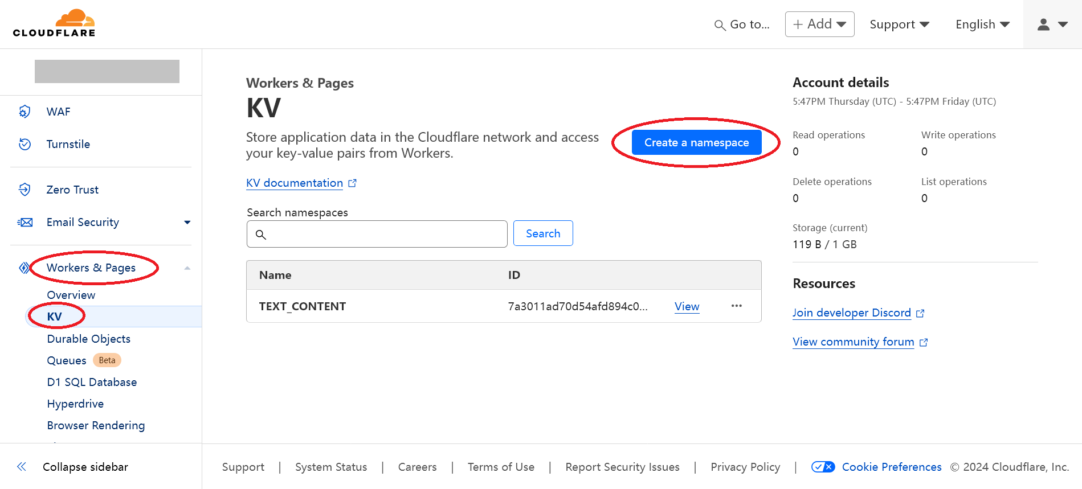The image size is (1082, 489).
Task: Open the Add dropdown
Action: click(819, 24)
